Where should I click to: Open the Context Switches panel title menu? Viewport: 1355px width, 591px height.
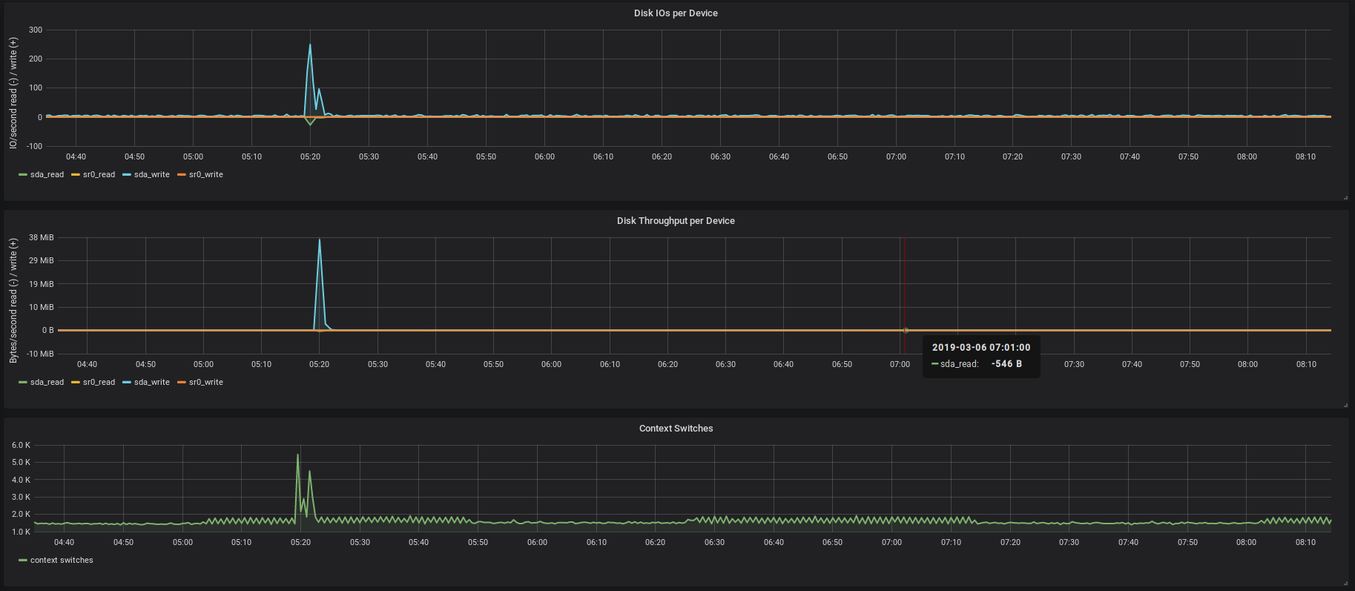tap(676, 429)
